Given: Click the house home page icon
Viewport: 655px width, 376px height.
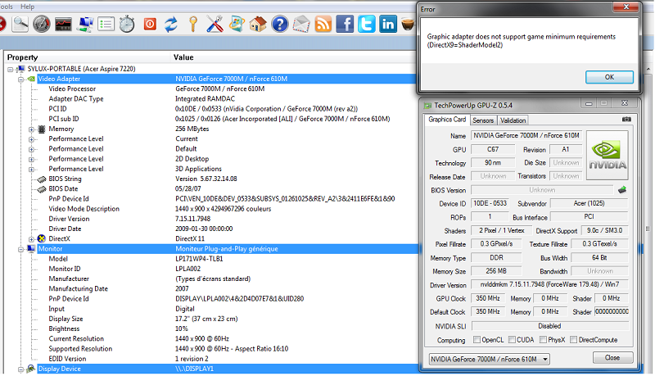Looking at the screenshot, I should (258, 25).
